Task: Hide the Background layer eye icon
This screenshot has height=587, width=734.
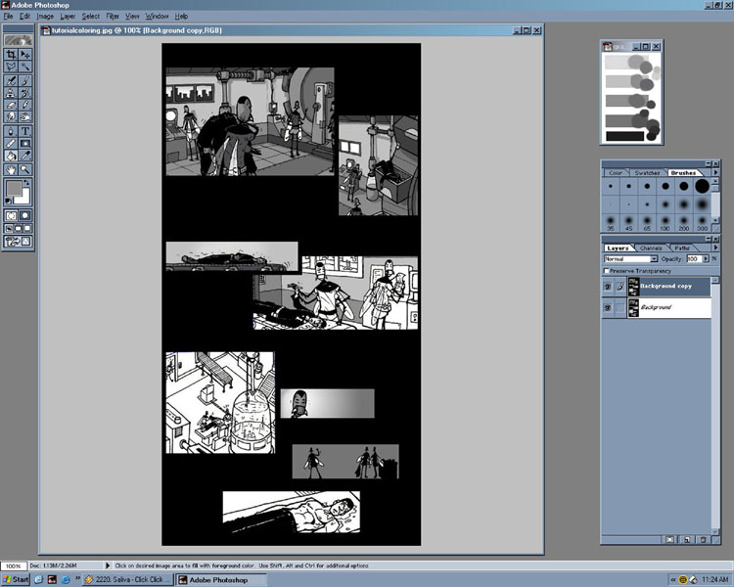Action: coord(608,307)
